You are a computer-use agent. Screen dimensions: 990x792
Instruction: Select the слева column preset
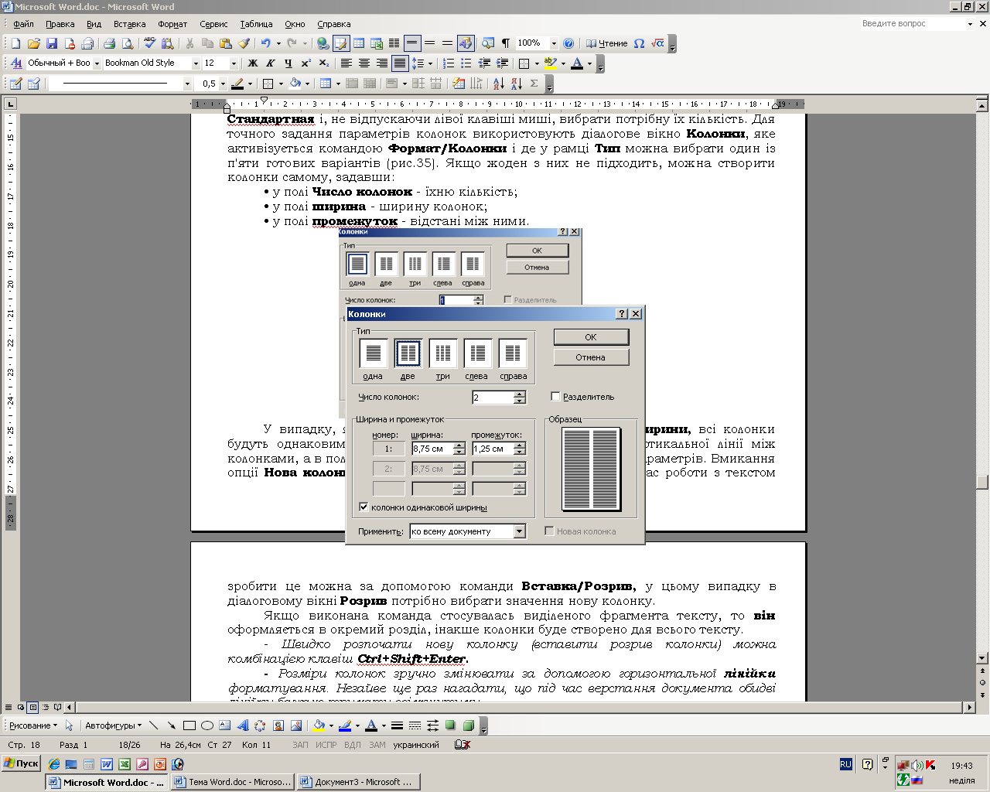point(477,353)
